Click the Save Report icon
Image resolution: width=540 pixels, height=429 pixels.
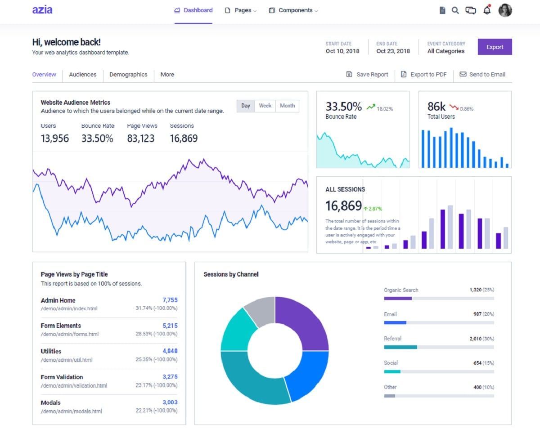[x=349, y=74]
